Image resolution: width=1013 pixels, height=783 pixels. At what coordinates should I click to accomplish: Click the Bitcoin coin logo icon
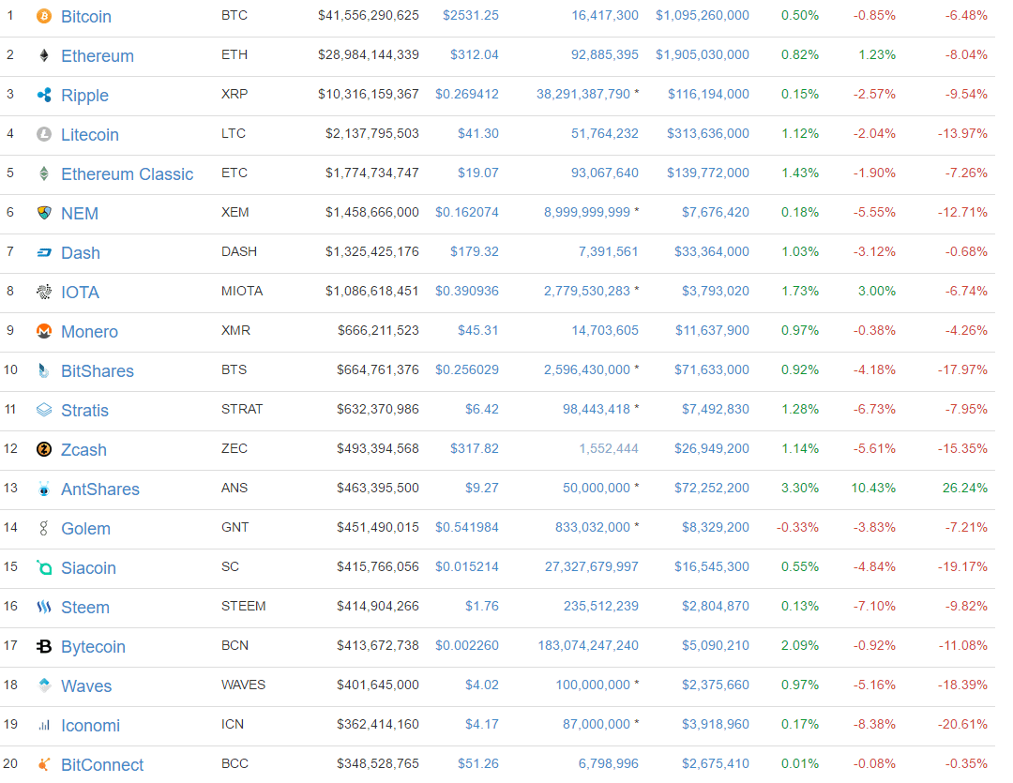pos(44,16)
